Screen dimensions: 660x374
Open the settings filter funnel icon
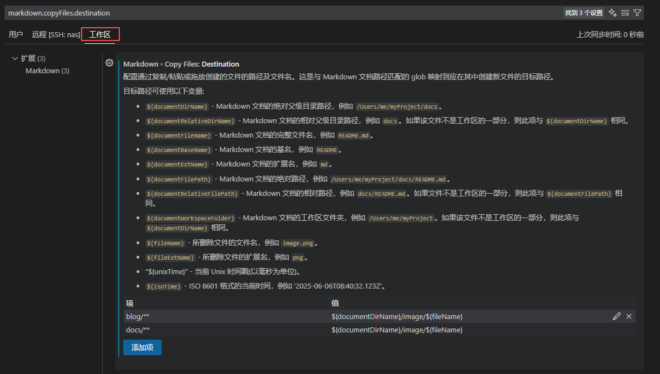click(x=637, y=12)
